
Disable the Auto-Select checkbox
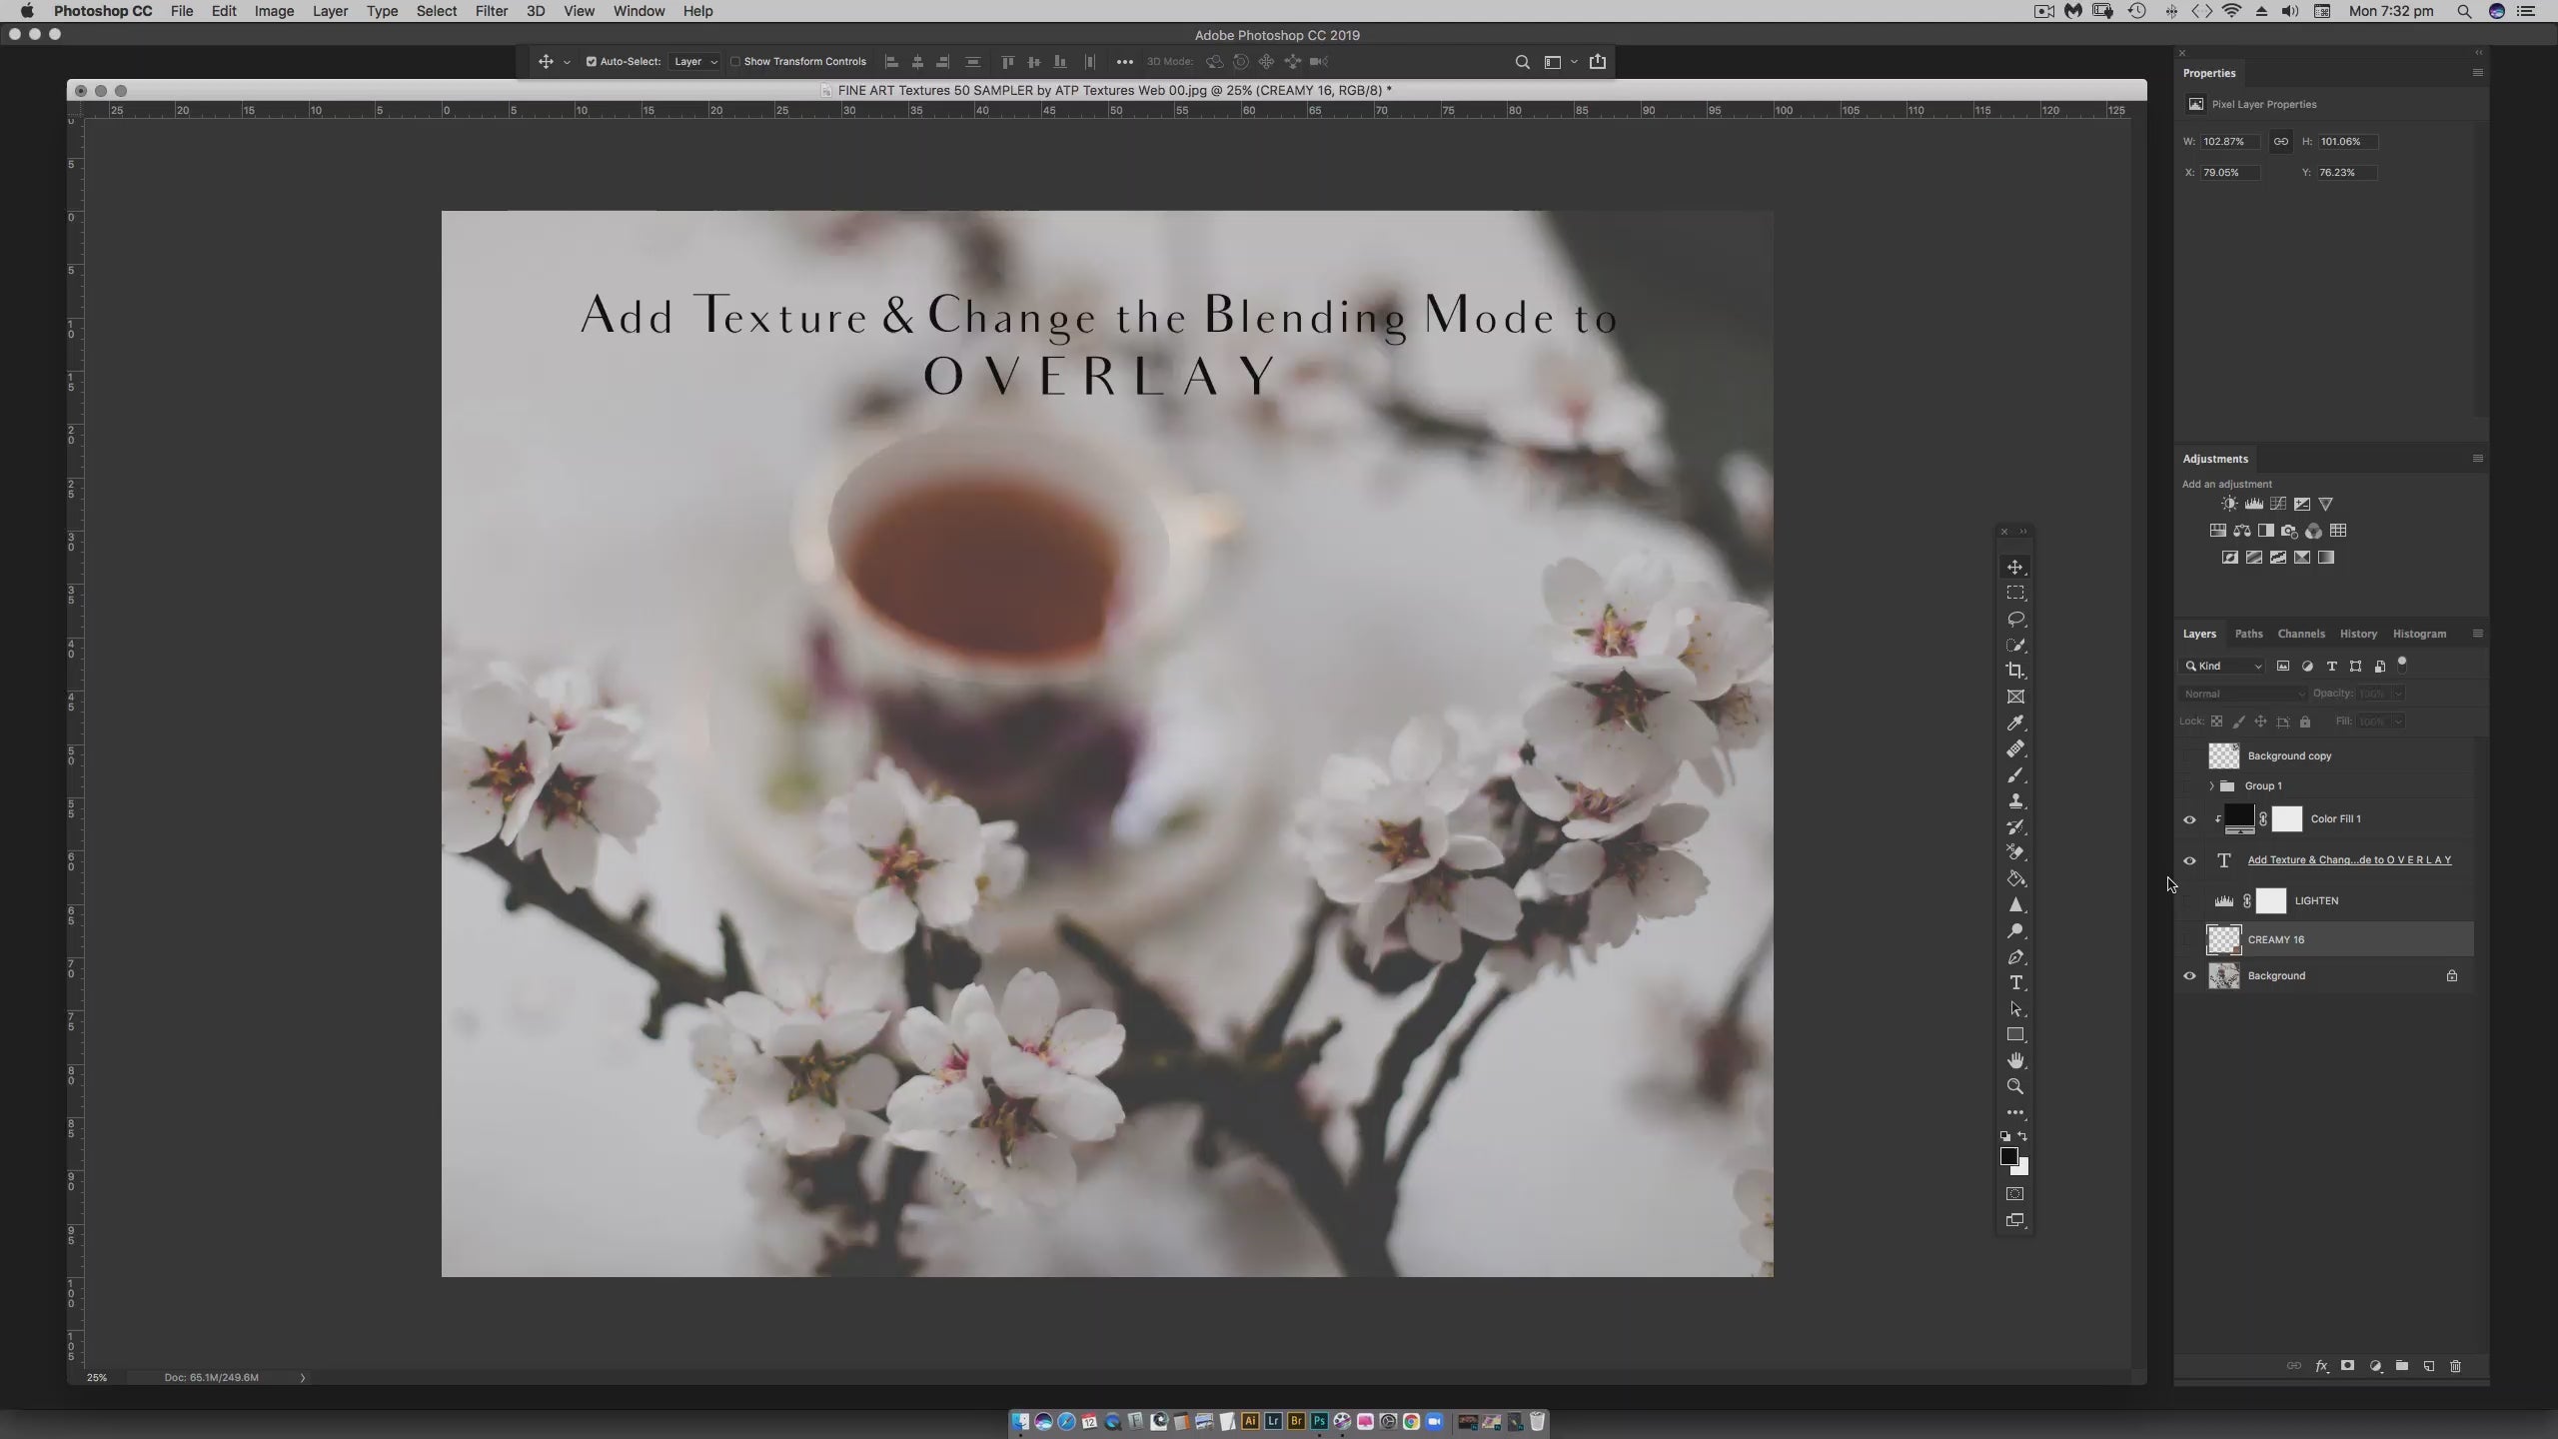point(591,62)
